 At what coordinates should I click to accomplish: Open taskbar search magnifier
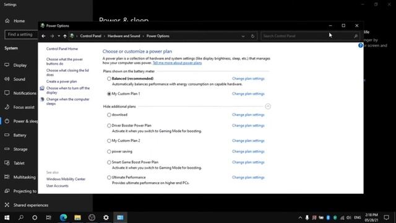point(21,217)
